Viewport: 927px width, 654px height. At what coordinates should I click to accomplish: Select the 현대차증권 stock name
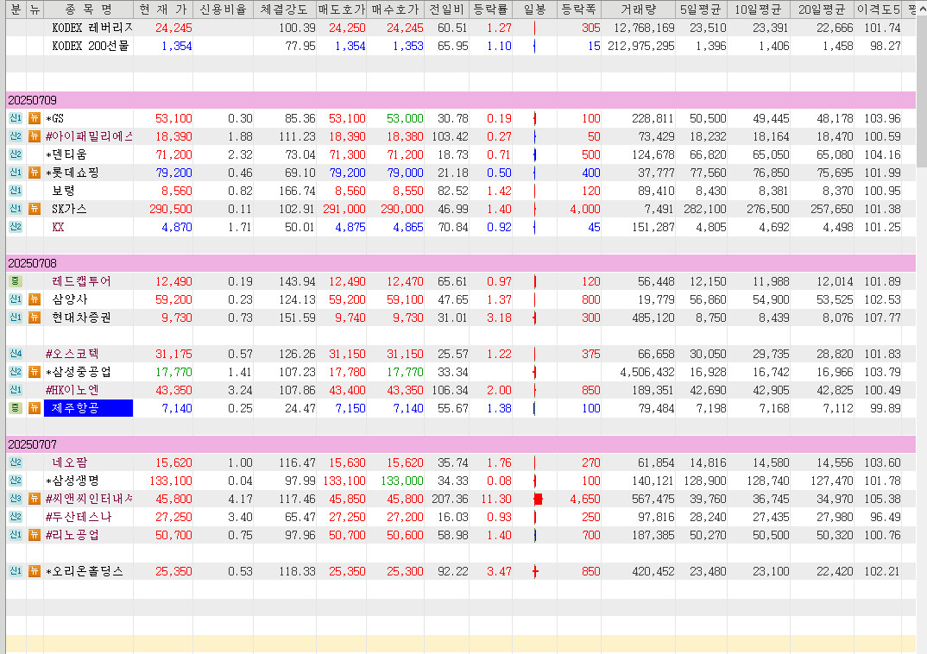click(82, 318)
